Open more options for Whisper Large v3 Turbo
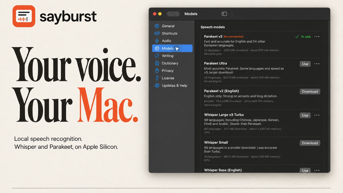 click(317, 115)
